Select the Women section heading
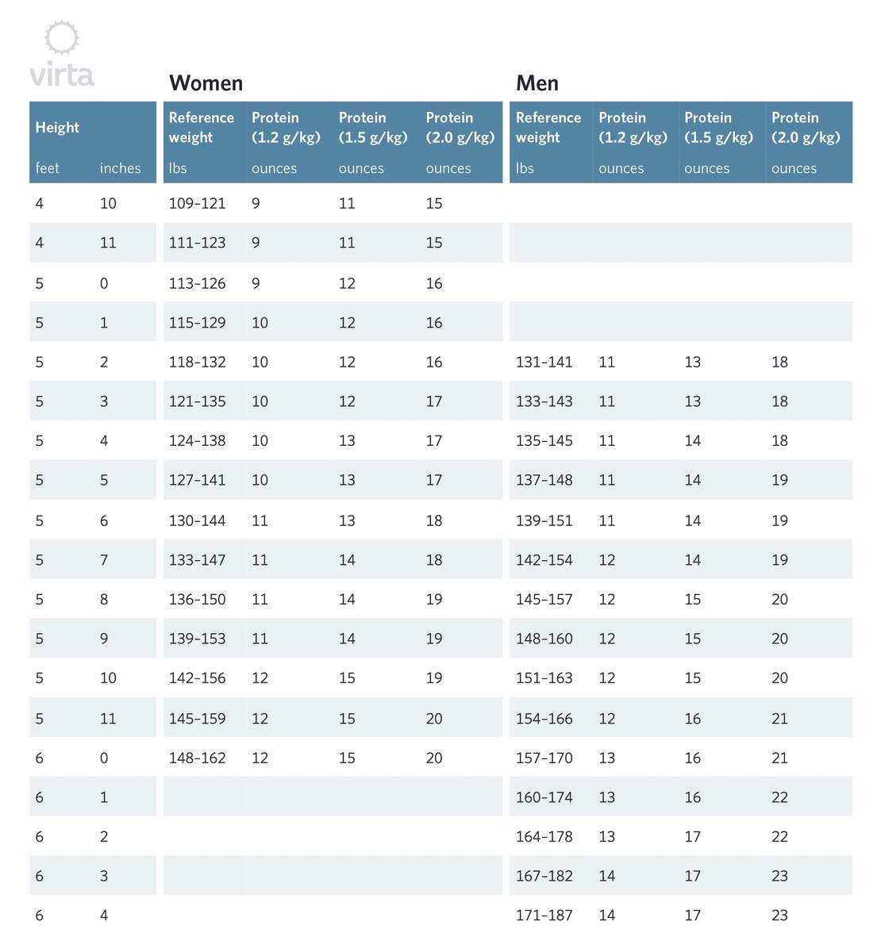Screen dimensions: 881x952 (206, 83)
